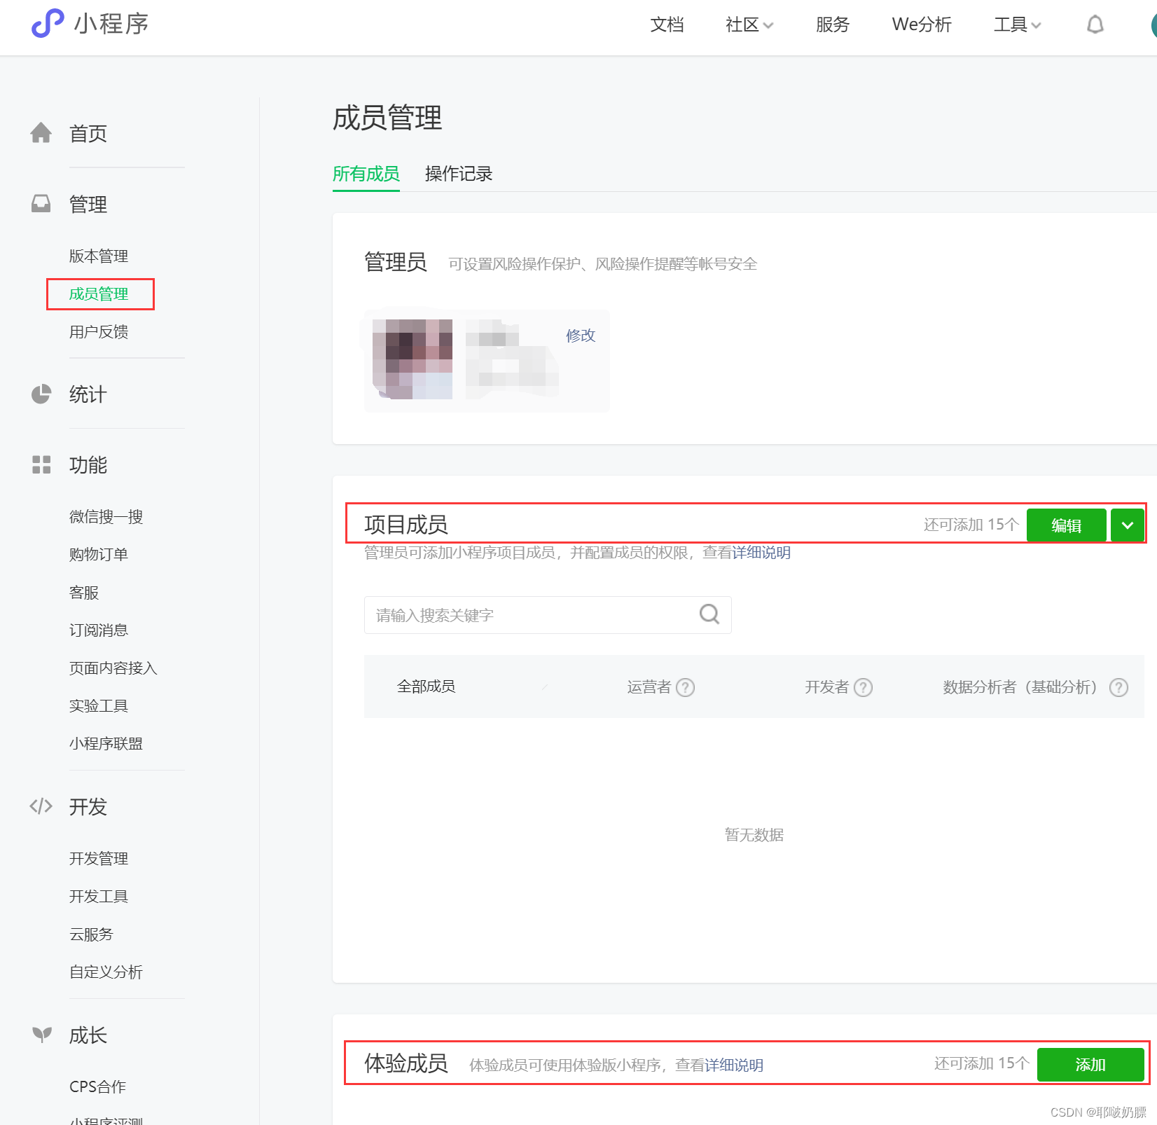Open 购物订单 in the sidebar
The width and height of the screenshot is (1157, 1125).
click(x=99, y=555)
